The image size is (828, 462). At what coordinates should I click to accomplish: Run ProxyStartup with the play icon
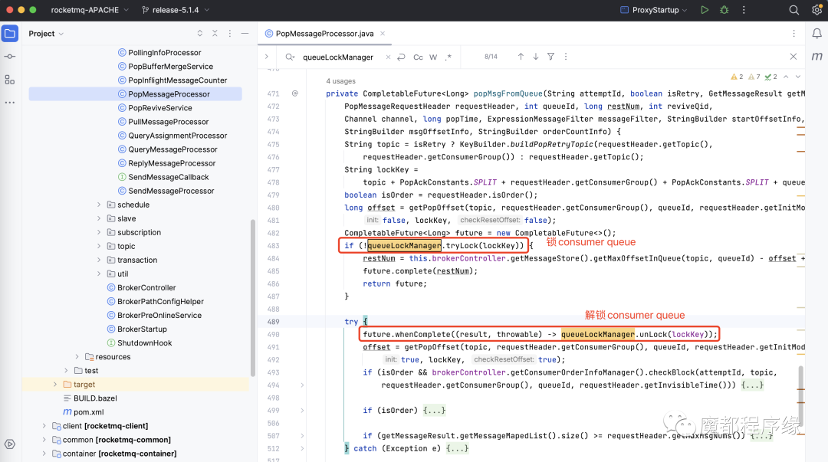click(705, 10)
